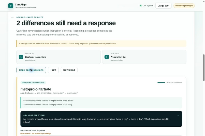
Task: Click the 2026-08-20 date label
Action: tap(29, 54)
